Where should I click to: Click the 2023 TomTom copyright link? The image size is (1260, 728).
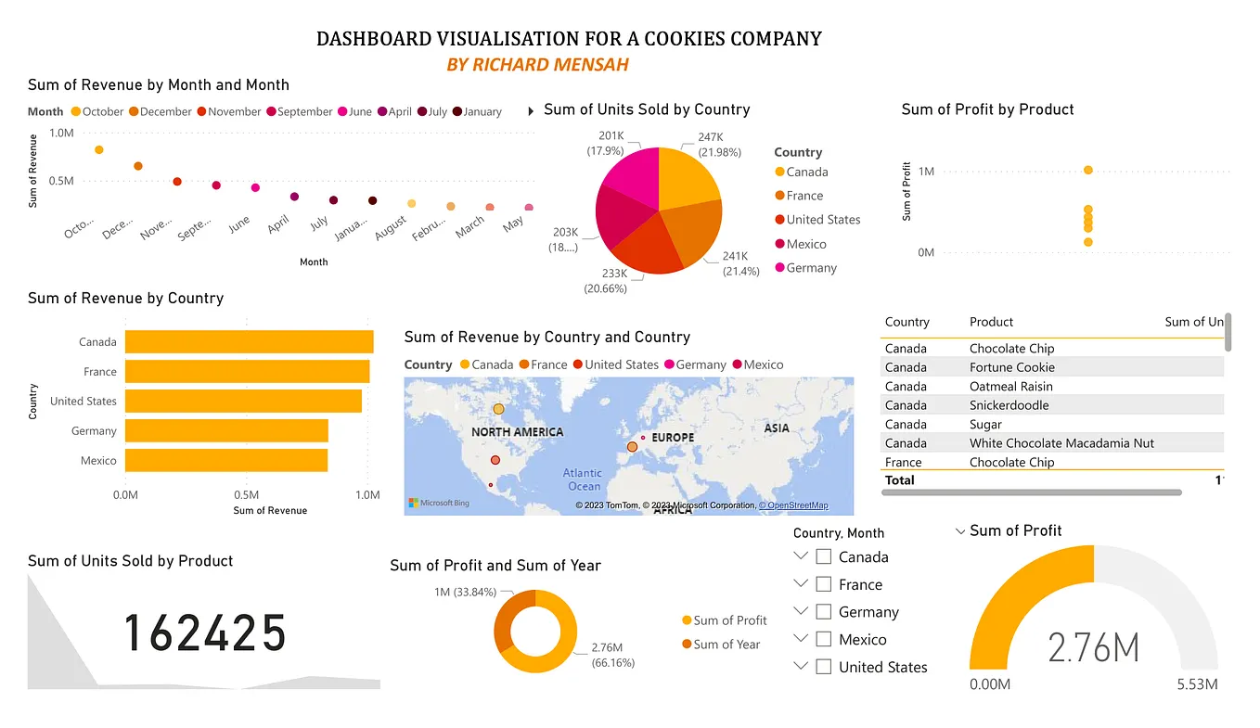[x=606, y=505]
